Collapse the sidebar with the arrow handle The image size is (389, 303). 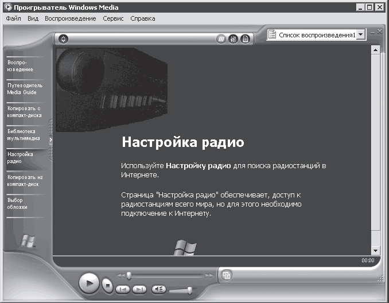(50, 139)
